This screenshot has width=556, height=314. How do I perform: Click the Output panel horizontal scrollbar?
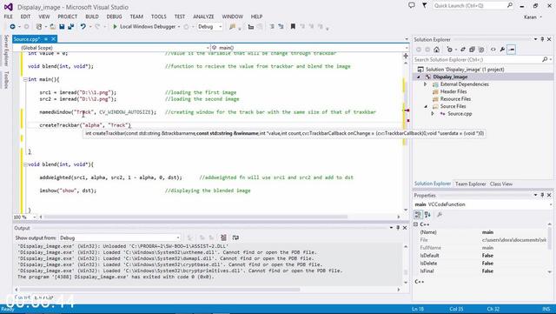pyautogui.click(x=160, y=290)
